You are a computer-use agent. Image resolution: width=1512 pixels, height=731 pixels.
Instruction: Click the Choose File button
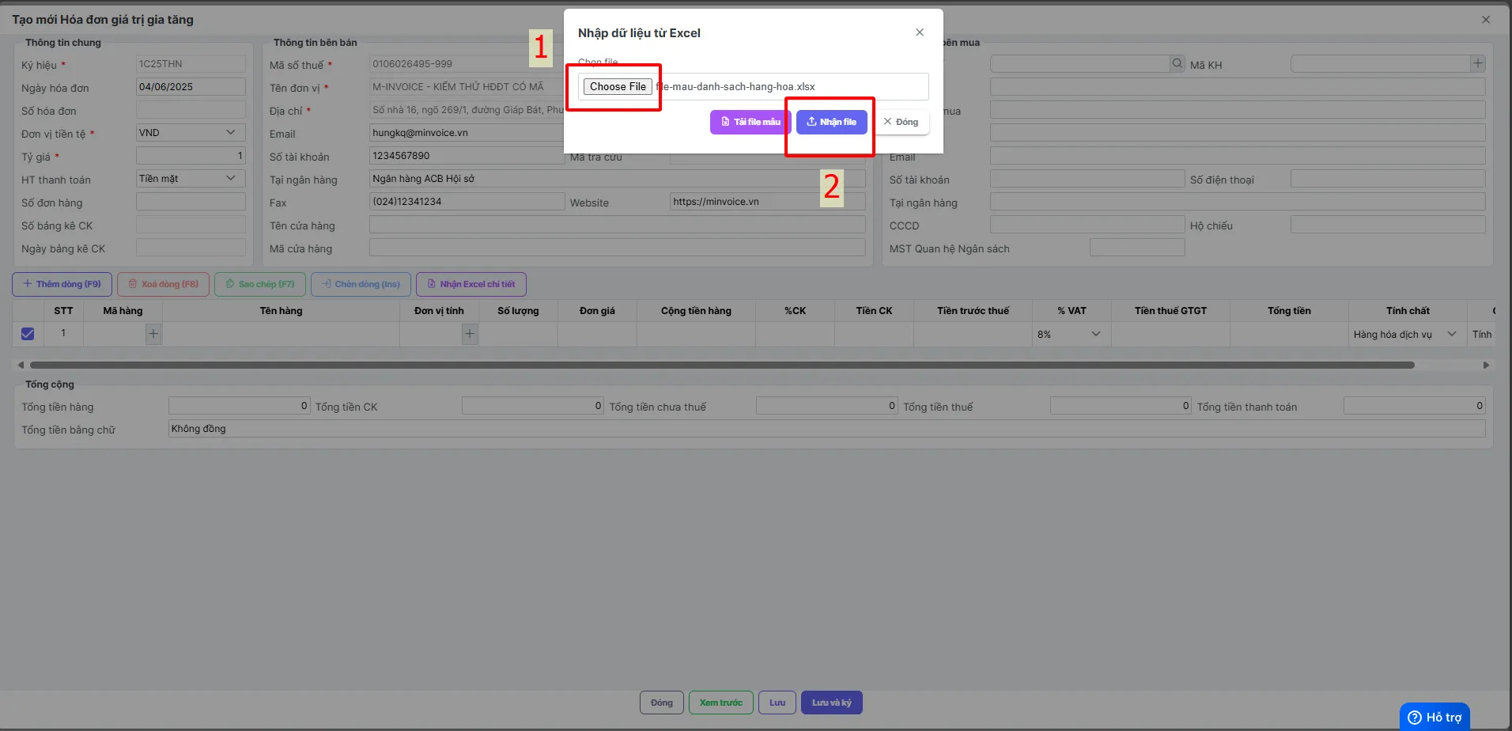pyautogui.click(x=618, y=86)
